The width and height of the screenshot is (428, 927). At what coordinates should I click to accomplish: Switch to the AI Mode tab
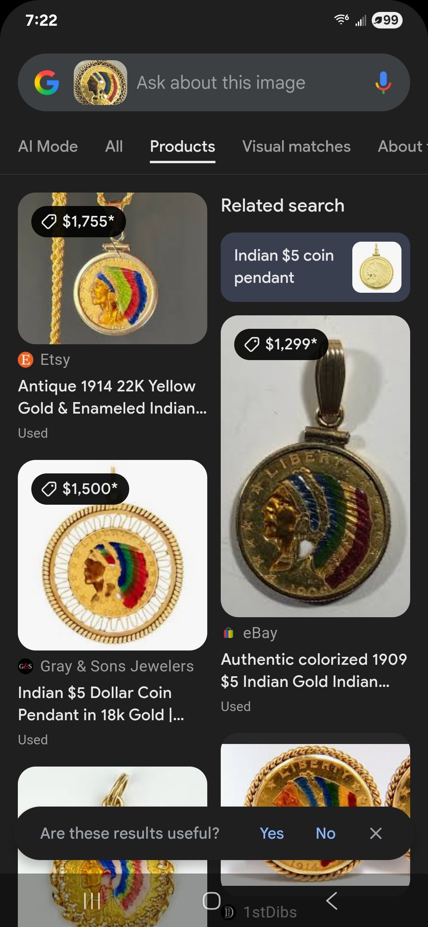pyautogui.click(x=48, y=147)
